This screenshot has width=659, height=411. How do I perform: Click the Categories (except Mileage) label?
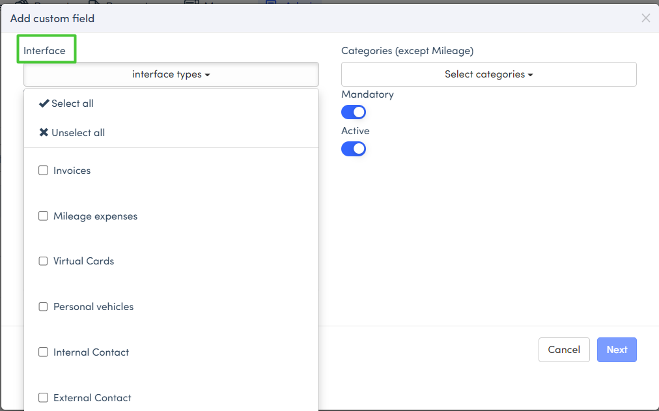407,51
